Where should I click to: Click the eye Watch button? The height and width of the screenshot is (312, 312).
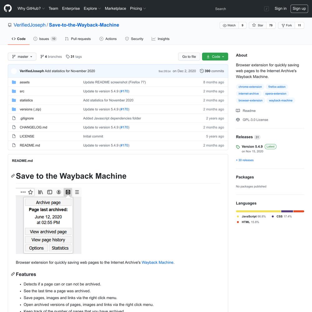coord(229,25)
